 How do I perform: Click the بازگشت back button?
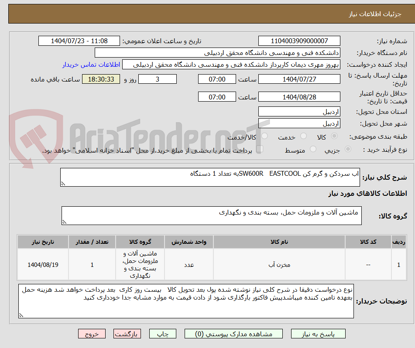127,333
